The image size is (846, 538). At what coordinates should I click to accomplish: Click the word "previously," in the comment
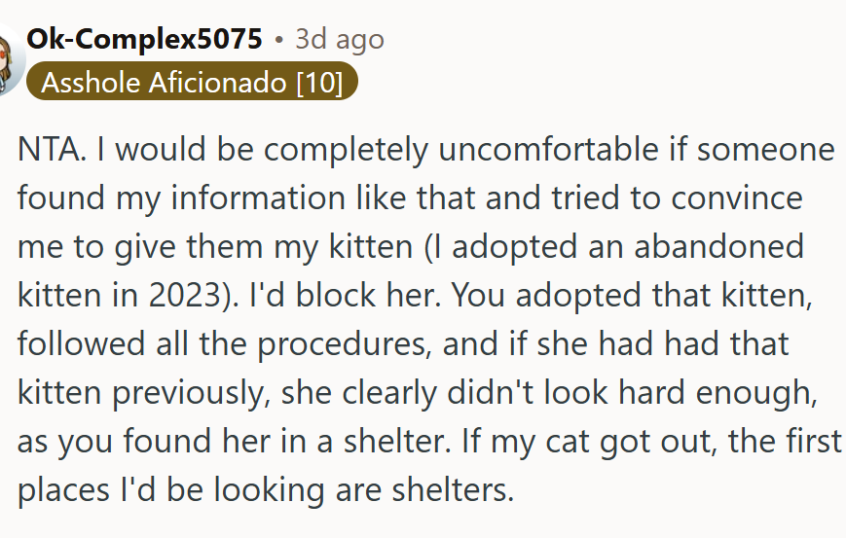tap(191, 393)
